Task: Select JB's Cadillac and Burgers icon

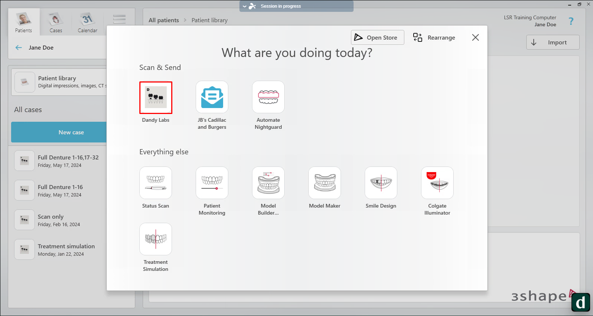Action: tap(212, 97)
